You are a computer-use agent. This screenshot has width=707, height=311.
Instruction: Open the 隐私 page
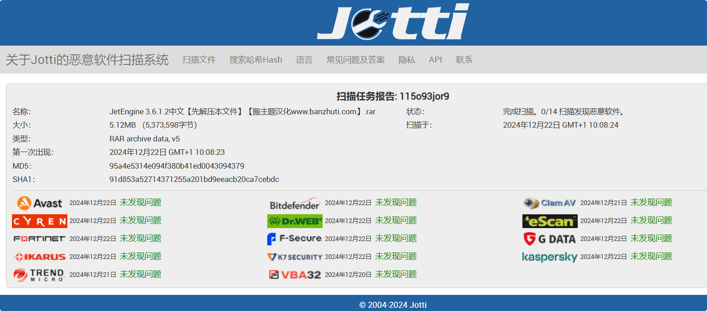tap(407, 60)
